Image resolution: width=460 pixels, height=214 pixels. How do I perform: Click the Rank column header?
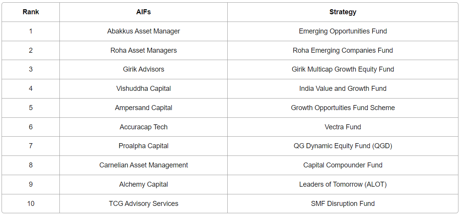[30, 12]
